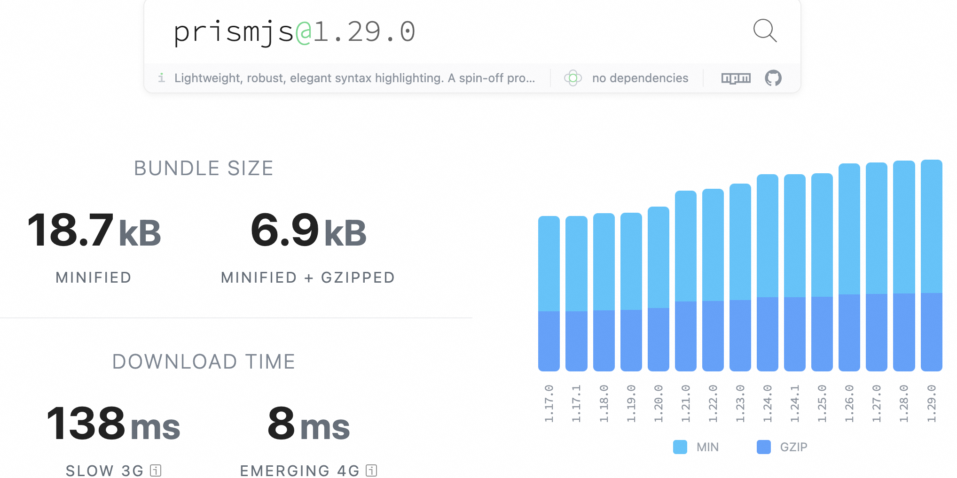The width and height of the screenshot is (957, 478).
Task: Show info for Emerging 4G
Action: click(371, 470)
